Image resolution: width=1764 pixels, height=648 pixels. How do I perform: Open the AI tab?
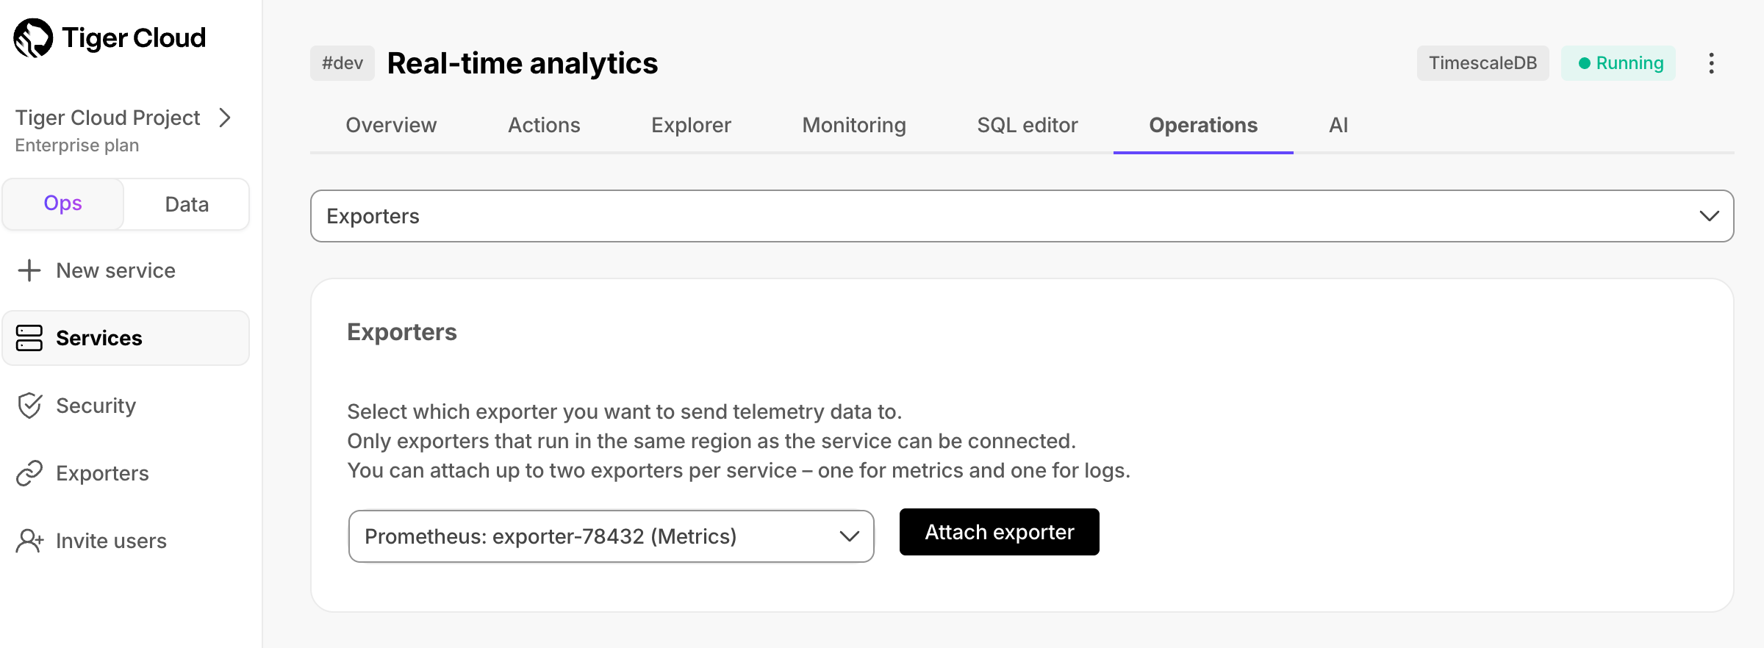pos(1338,125)
